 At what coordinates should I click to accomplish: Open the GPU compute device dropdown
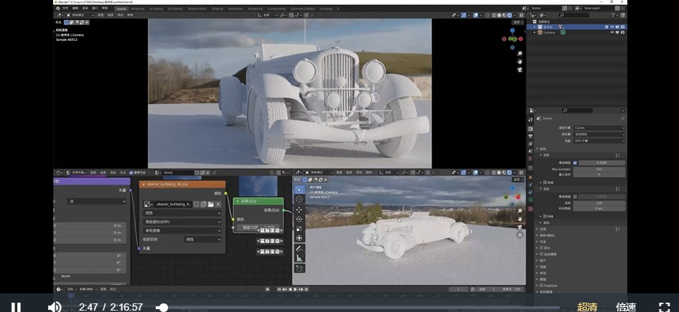tap(599, 141)
